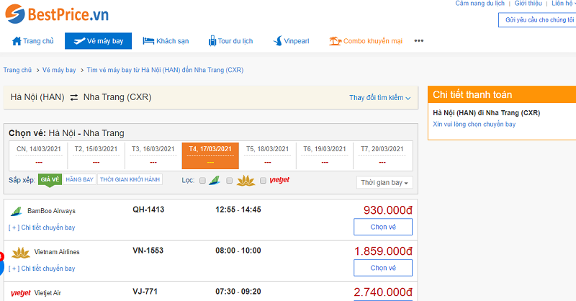Image resolution: width=576 pixels, height=301 pixels.
Task: Sort by THỜI GIAN KHỞI HÀNH
Action: (x=130, y=180)
